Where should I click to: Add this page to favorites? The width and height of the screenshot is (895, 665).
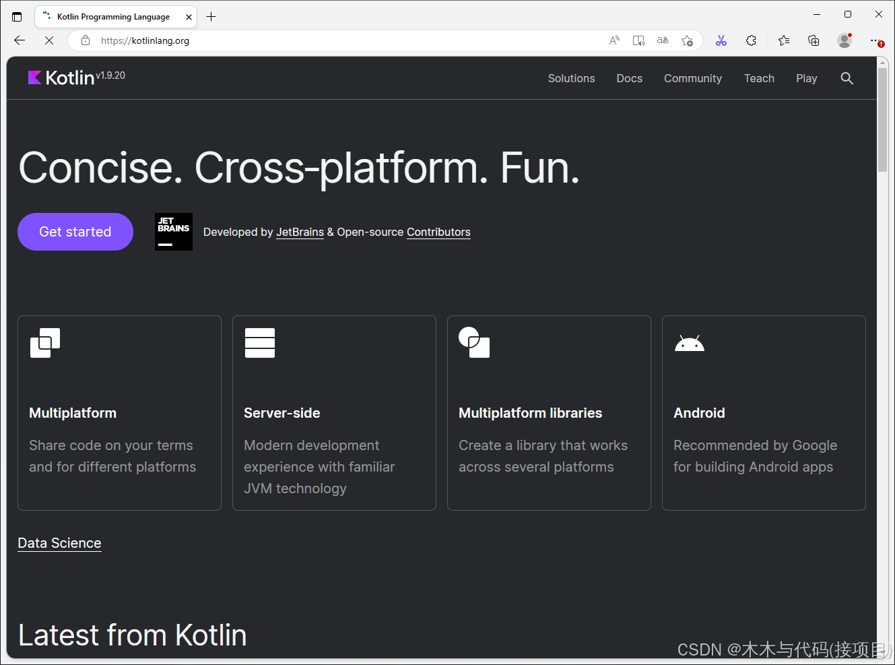[688, 40]
